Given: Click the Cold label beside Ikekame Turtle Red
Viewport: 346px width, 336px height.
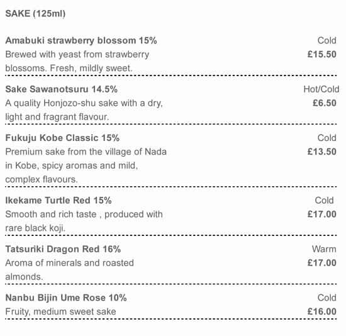Looking at the screenshot, I should coord(324,201).
